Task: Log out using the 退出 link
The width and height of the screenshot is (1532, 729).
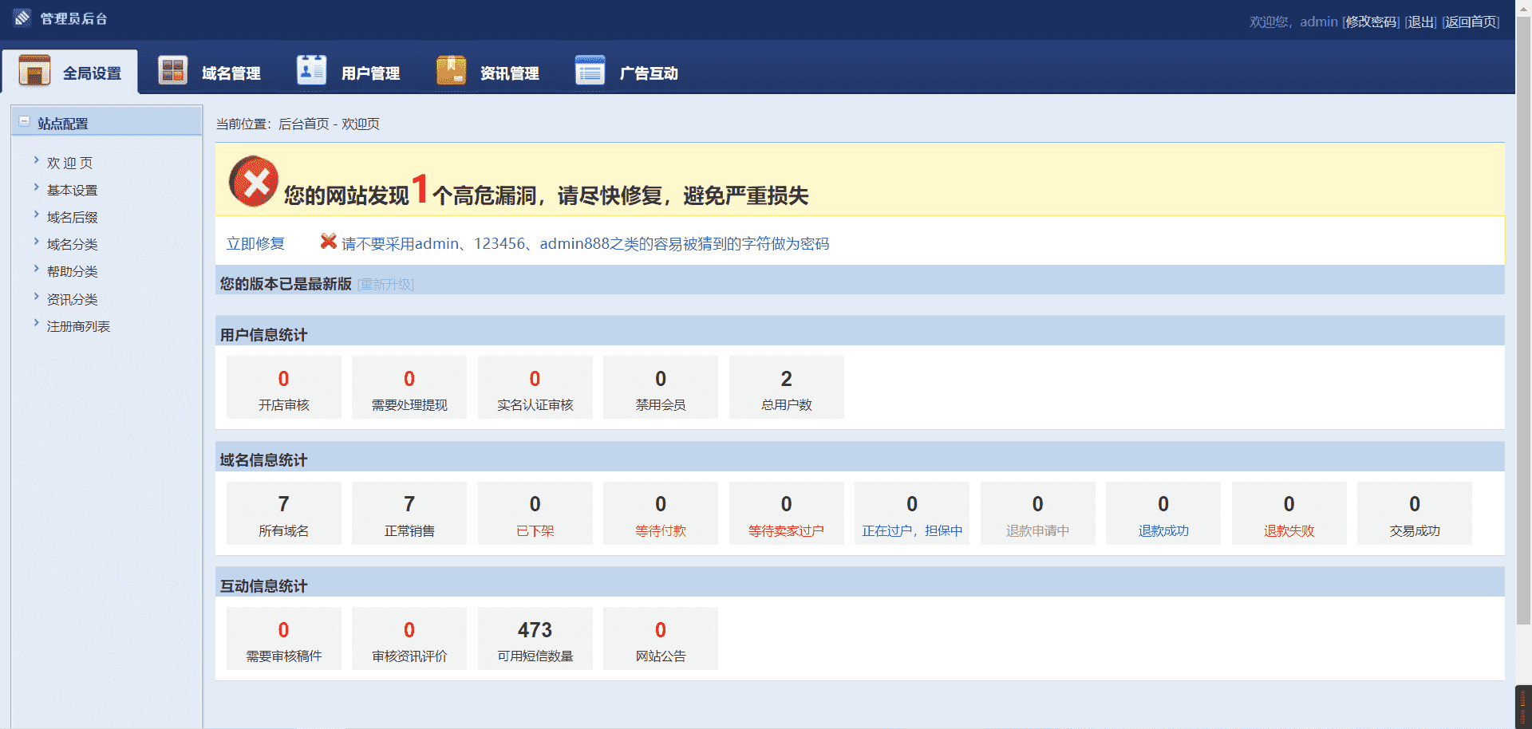Action: (1420, 22)
